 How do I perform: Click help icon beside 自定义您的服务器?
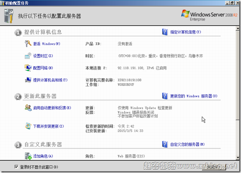coord(165,144)
